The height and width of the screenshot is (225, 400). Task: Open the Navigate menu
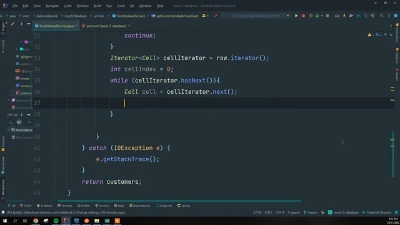click(x=52, y=6)
